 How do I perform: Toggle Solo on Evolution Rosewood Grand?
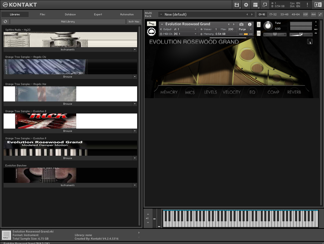[259, 24]
